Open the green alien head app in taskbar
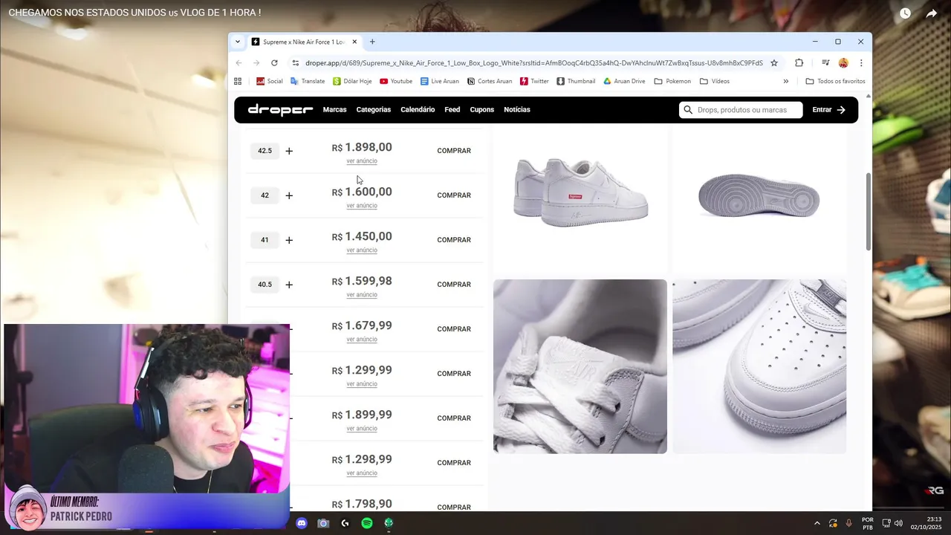 389,523
